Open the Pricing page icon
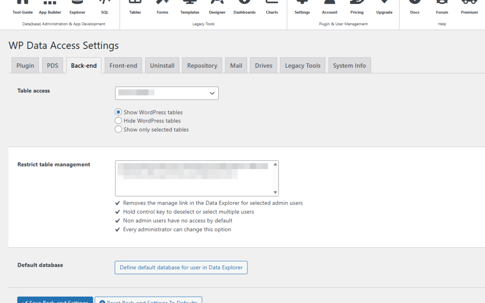485x303 pixels. tap(357, 8)
